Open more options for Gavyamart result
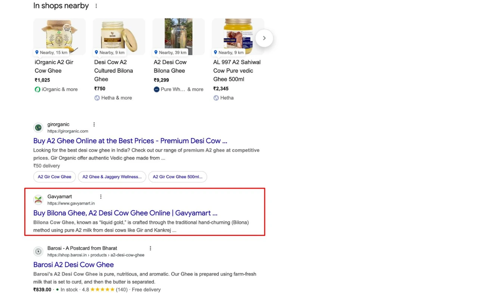This screenshot has width=478, height=297. pyautogui.click(x=101, y=197)
